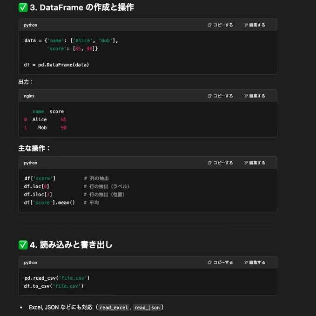Click the comment '# 行の抽出 (位置)'
This screenshot has height=316, width=316.
(104, 195)
